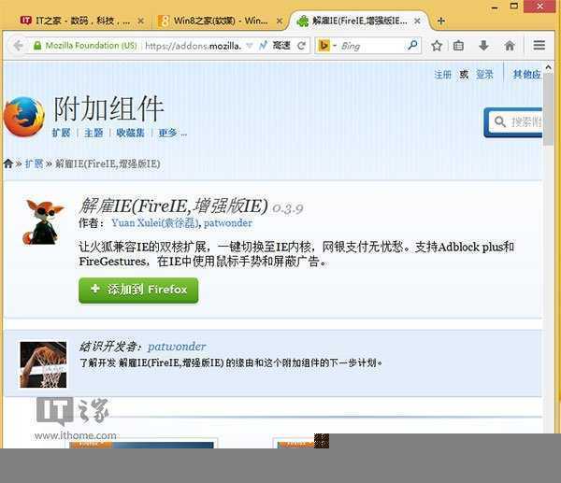Maximize the Firefox window
561x483 pixels.
click(513, 6)
